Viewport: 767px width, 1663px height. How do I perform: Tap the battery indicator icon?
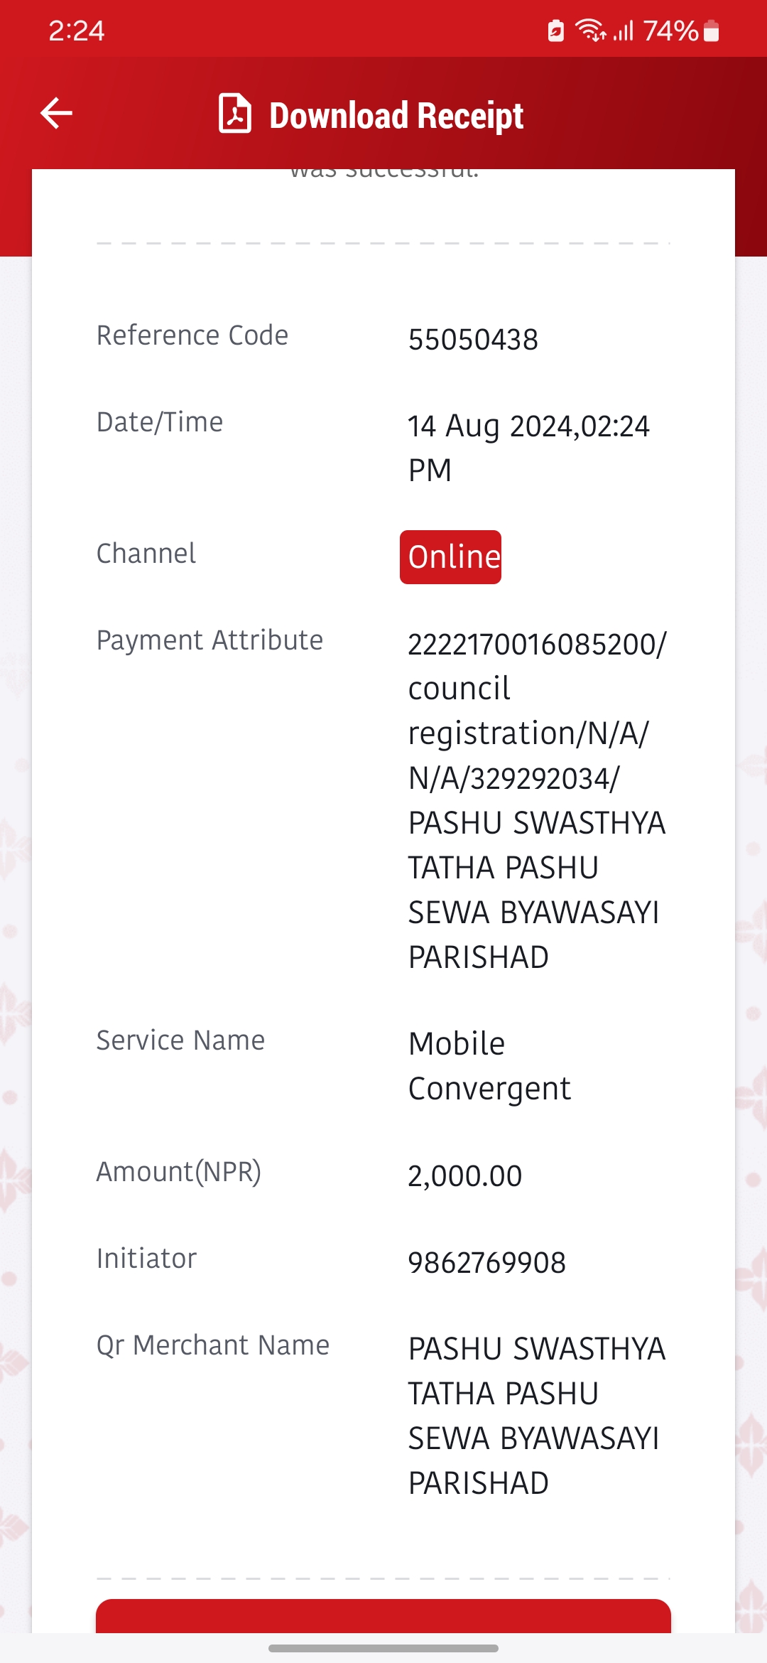pos(712,31)
